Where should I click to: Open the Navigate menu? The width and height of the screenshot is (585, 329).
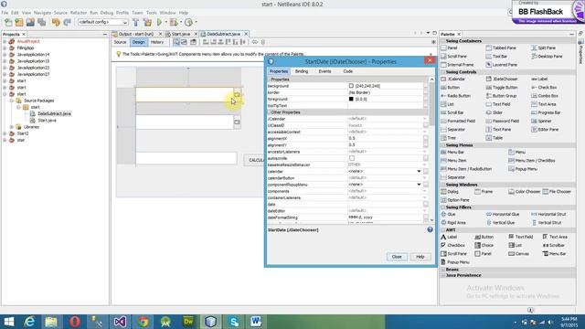[x=42, y=13]
